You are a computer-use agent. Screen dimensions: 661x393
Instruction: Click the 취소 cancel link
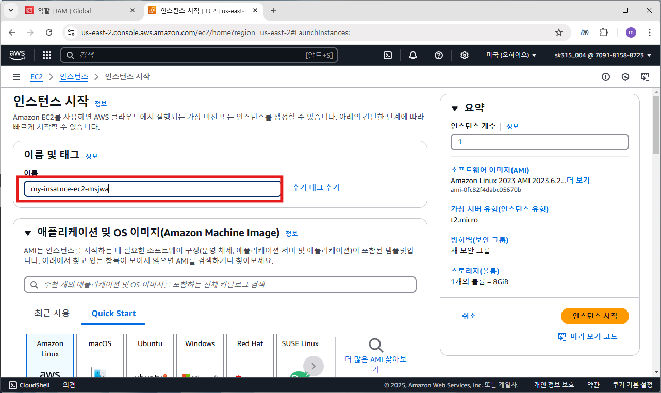point(469,316)
